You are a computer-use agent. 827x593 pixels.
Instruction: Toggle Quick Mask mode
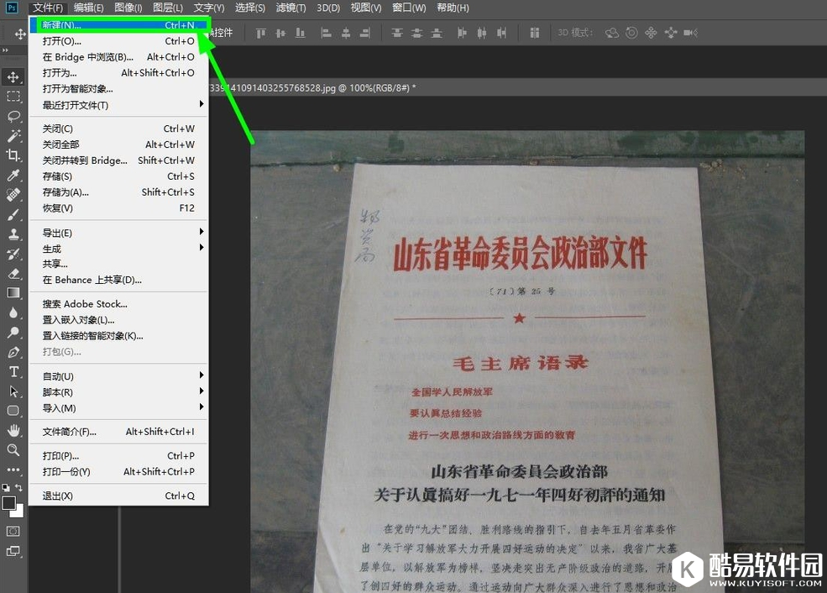(x=13, y=531)
